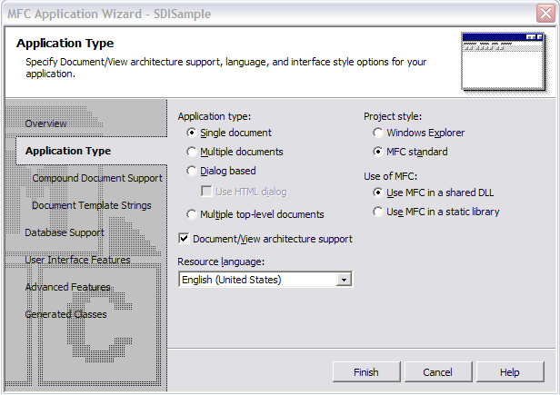The height and width of the screenshot is (395, 560).
Task: Switch to Document Template Strings page
Action: coord(92,205)
